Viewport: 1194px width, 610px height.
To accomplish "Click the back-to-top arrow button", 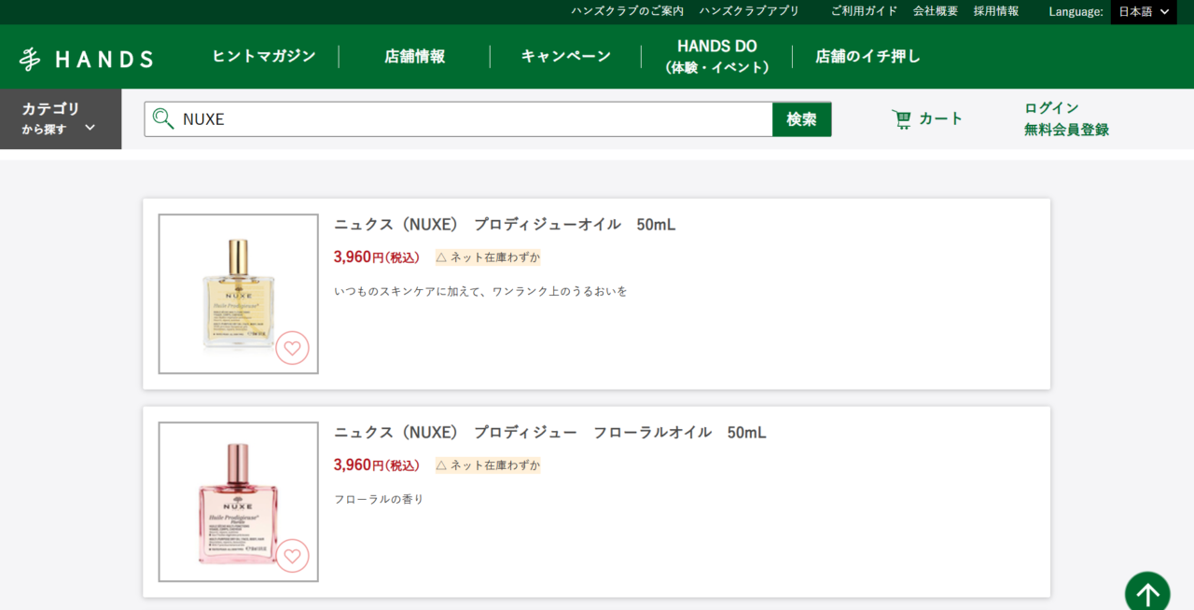I will 1147,591.
